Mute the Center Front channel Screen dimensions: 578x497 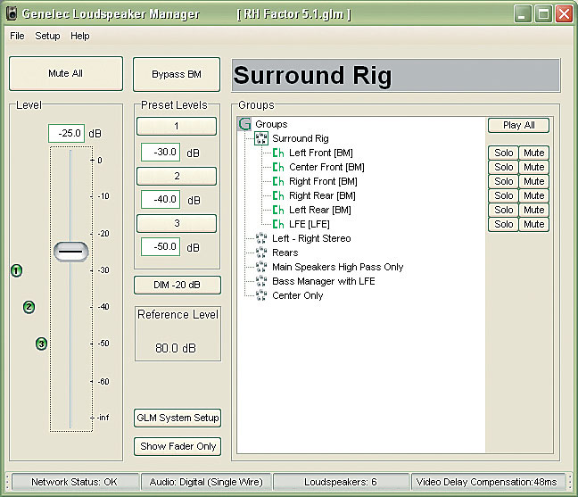[x=533, y=167]
